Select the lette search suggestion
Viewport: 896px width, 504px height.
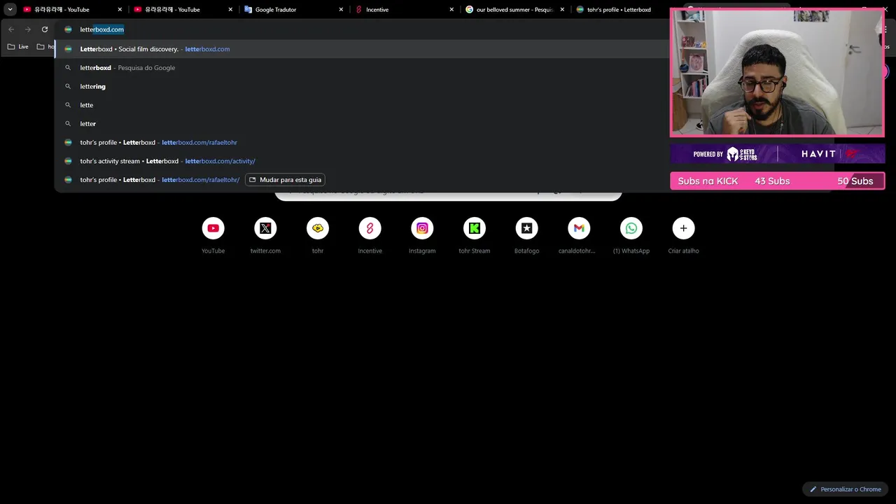[361, 105]
